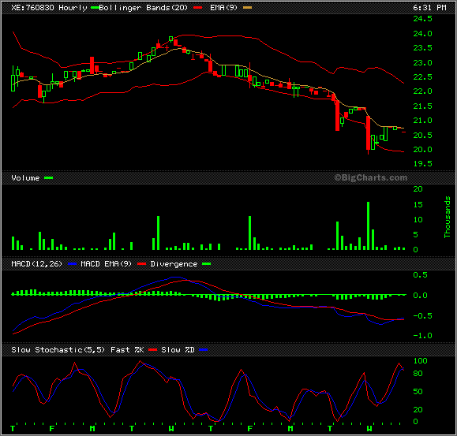Click the Fast %K legend label
Viewport: 457px width, 436px height.
127,350
